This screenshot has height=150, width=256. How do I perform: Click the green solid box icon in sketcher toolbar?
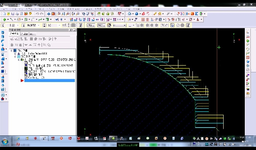click(x=47, y=20)
